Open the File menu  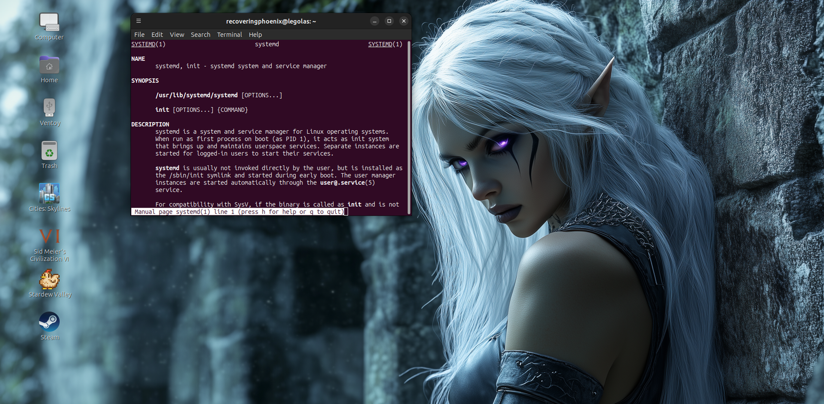click(x=139, y=34)
